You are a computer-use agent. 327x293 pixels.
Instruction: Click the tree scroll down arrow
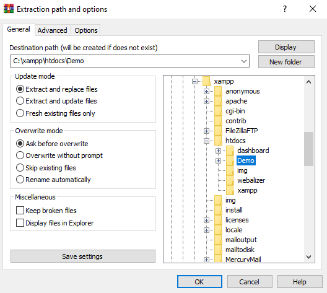pyautogui.click(x=308, y=256)
